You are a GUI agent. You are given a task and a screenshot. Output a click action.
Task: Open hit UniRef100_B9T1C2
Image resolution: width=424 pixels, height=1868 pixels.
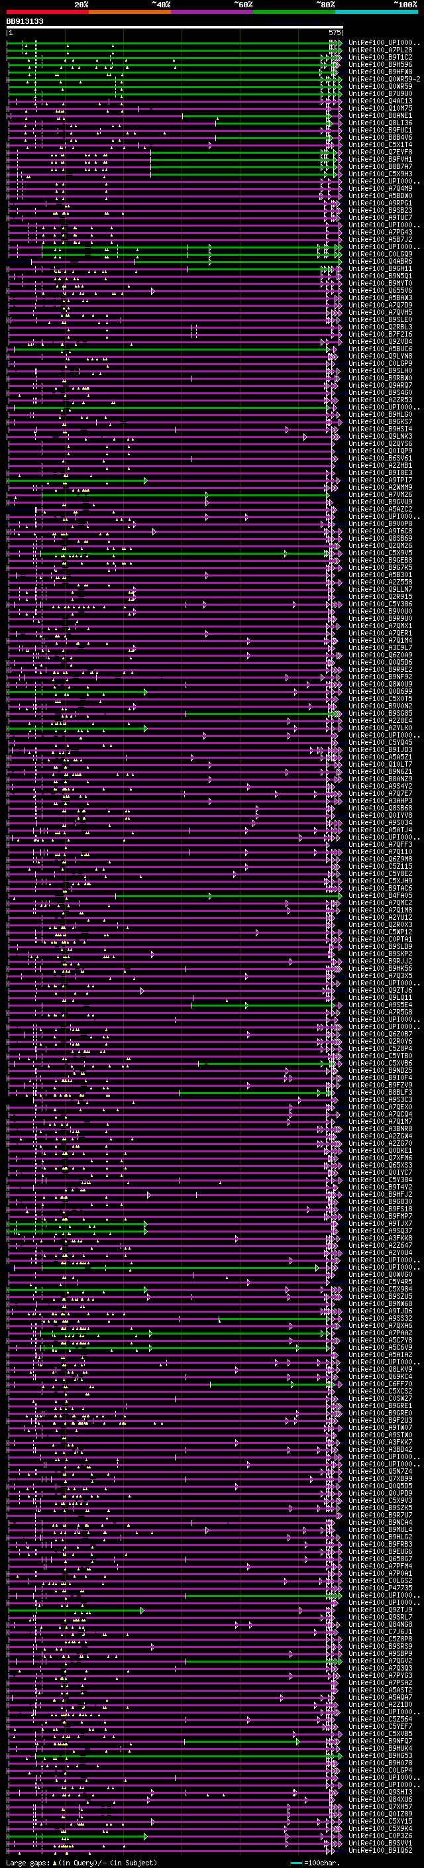[x=380, y=57]
